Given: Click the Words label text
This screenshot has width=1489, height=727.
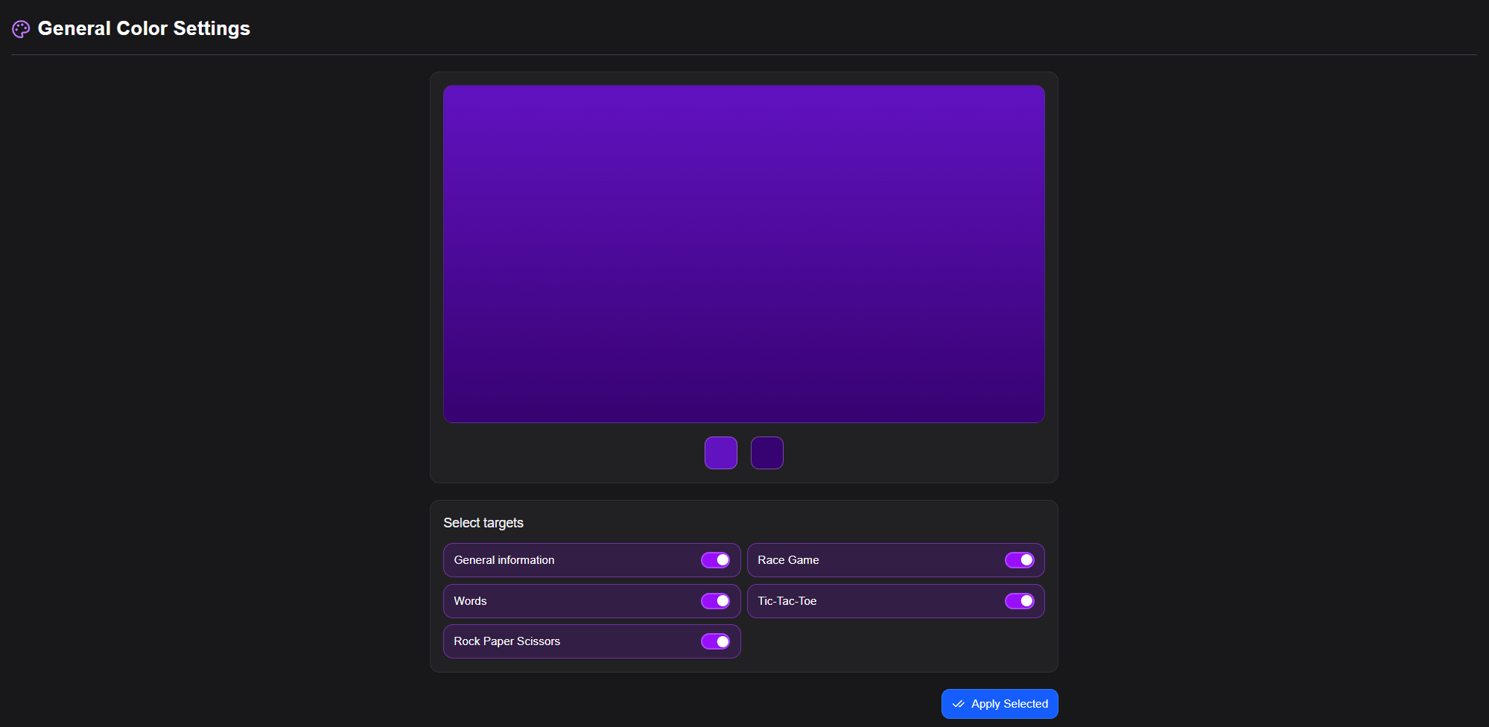Looking at the screenshot, I should (x=470, y=601).
